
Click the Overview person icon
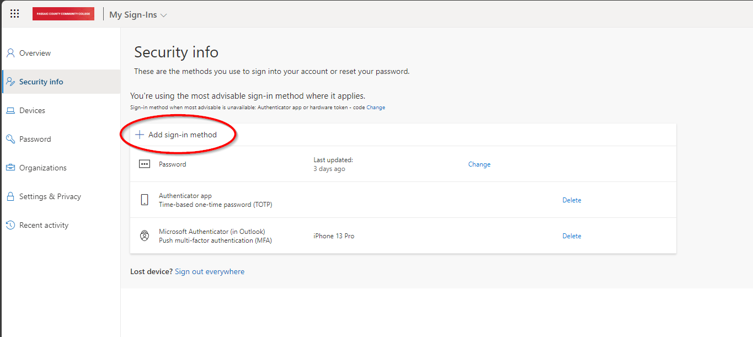[x=10, y=53]
